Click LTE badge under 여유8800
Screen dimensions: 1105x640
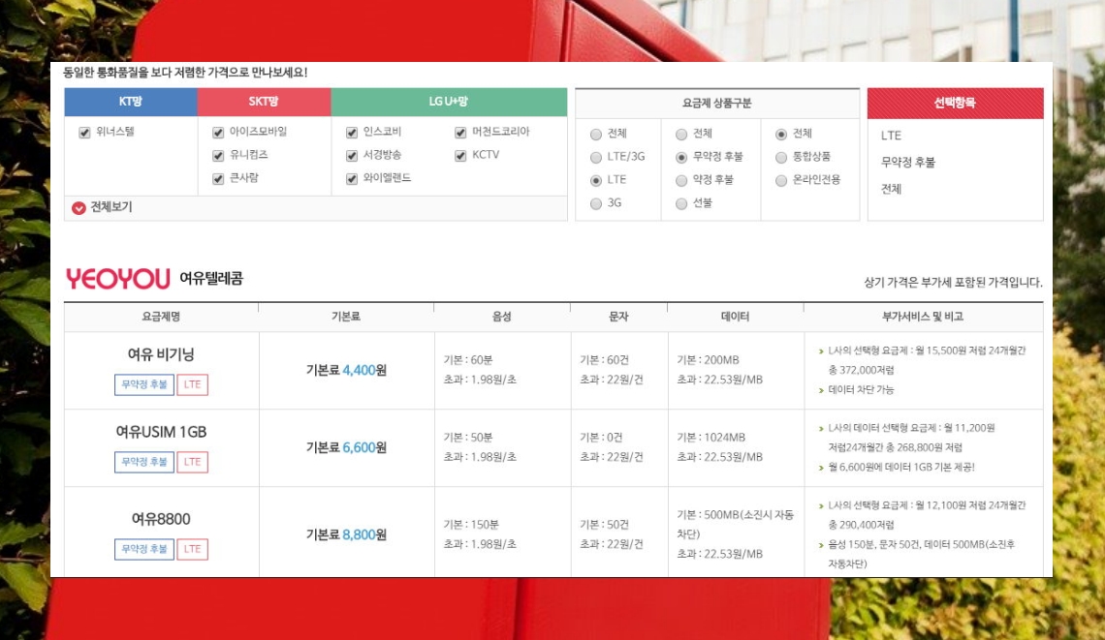[192, 549]
